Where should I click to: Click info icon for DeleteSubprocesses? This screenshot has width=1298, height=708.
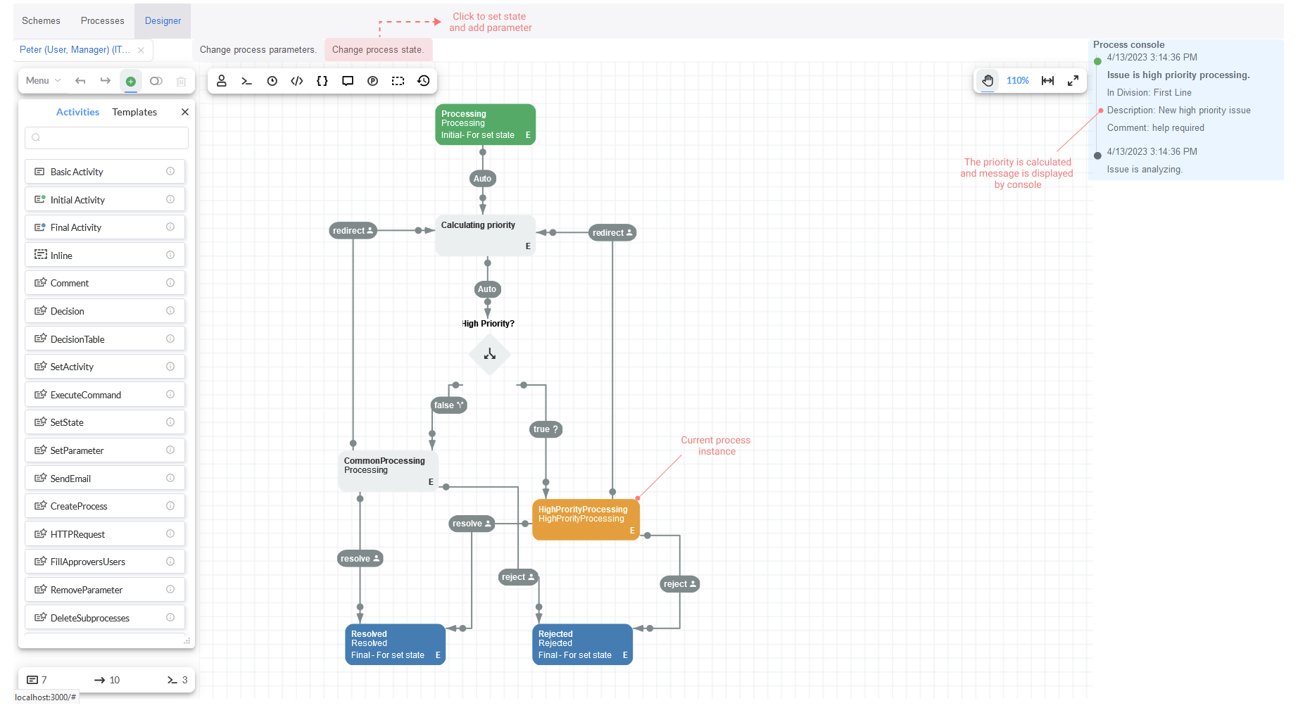170,618
